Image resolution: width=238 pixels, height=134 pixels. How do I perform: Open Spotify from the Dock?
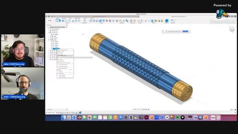pos(177,118)
